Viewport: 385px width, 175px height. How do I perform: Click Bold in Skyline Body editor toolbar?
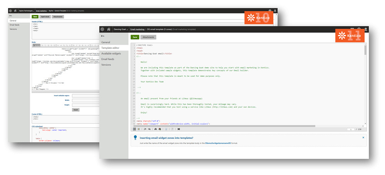(x=74, y=45)
